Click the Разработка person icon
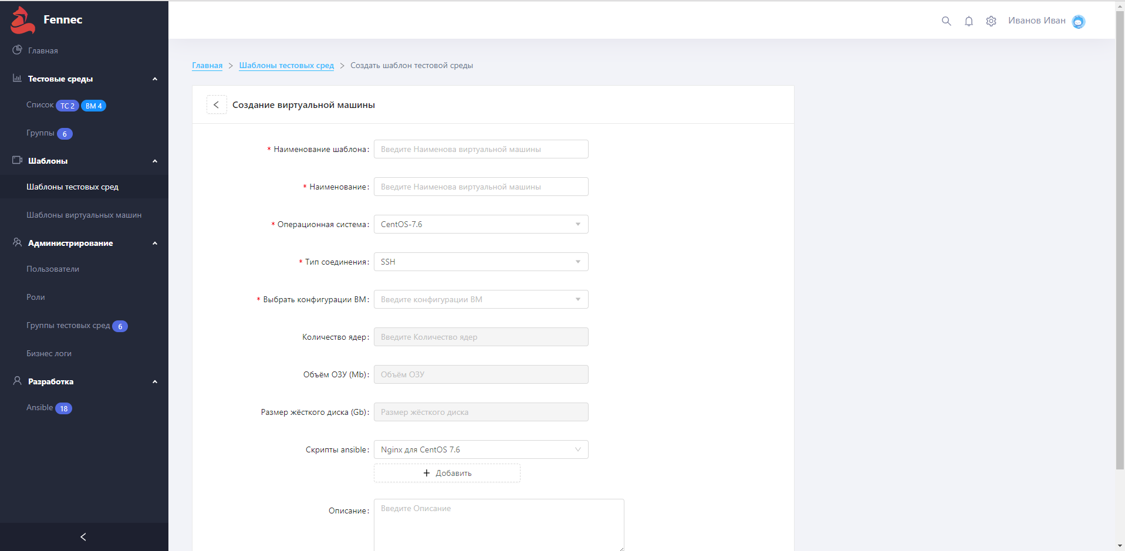1125x551 pixels. click(x=18, y=381)
